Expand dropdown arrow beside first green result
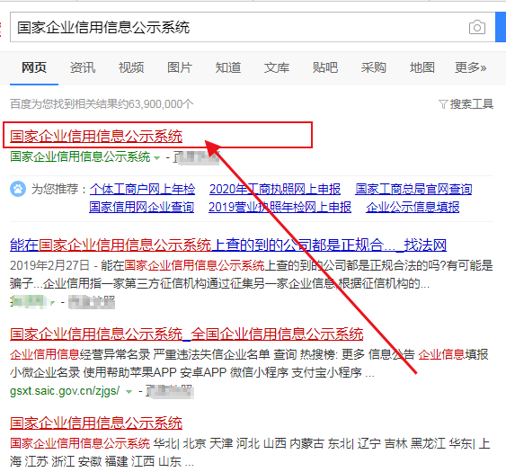The image size is (506, 472). tap(157, 158)
